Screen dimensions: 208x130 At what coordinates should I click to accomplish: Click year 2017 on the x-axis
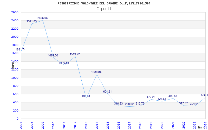tap(129, 125)
